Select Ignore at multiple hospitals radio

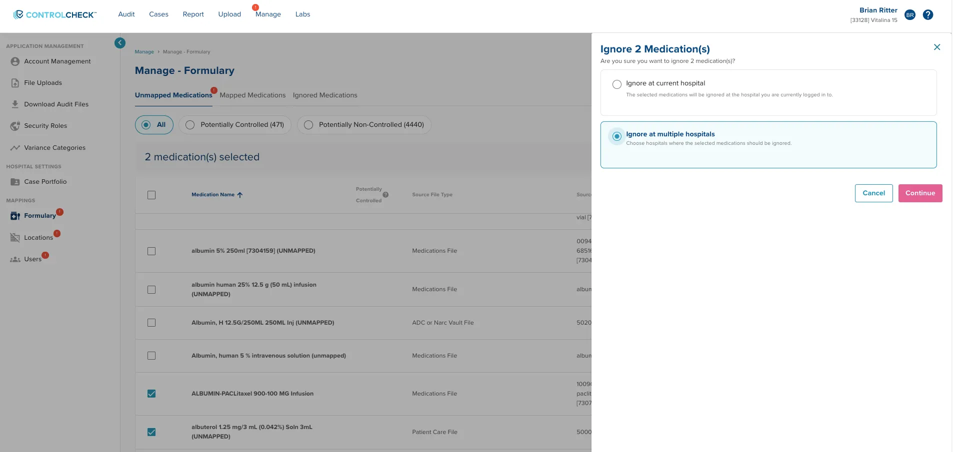pyautogui.click(x=617, y=136)
